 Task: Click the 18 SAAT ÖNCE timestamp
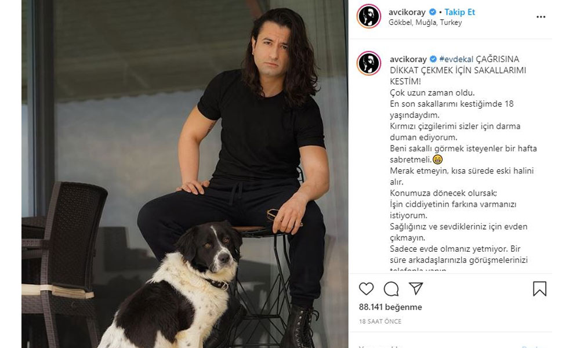[380, 321]
